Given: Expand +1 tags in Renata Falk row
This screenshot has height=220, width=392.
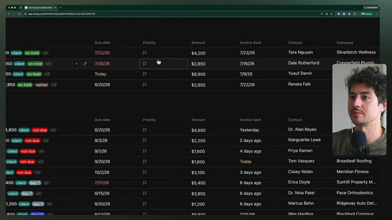Looking at the screenshot, I should point(54,85).
